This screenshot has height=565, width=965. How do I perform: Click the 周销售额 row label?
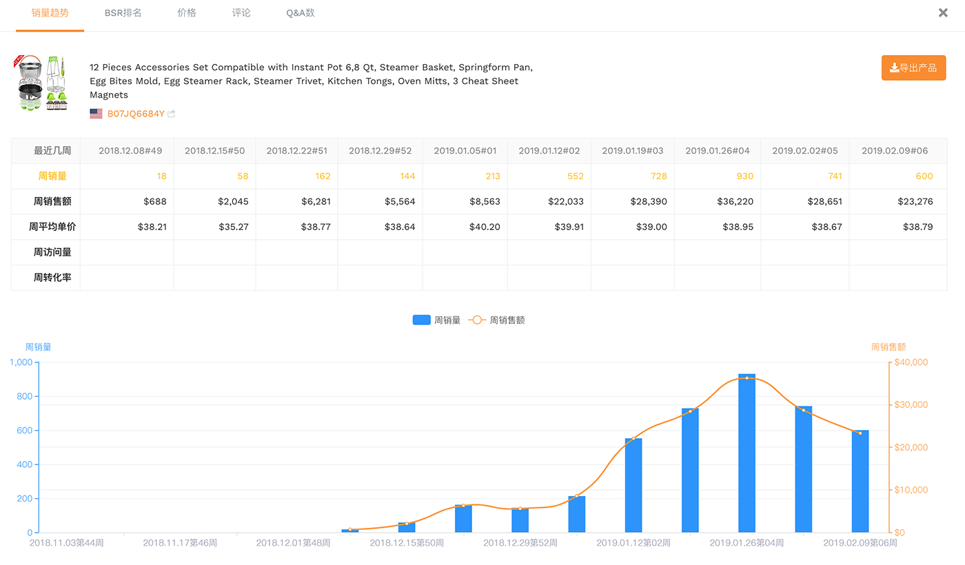tap(52, 202)
